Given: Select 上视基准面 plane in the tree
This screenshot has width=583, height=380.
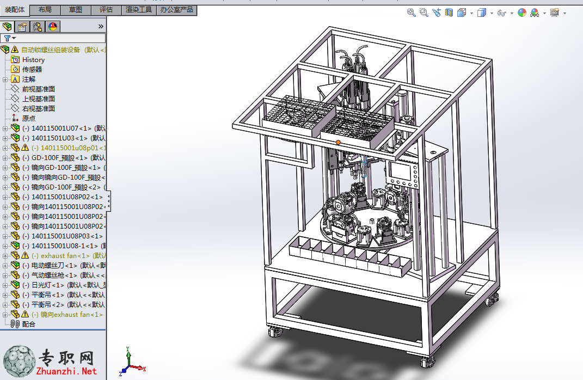Looking at the screenshot, I should pos(38,99).
